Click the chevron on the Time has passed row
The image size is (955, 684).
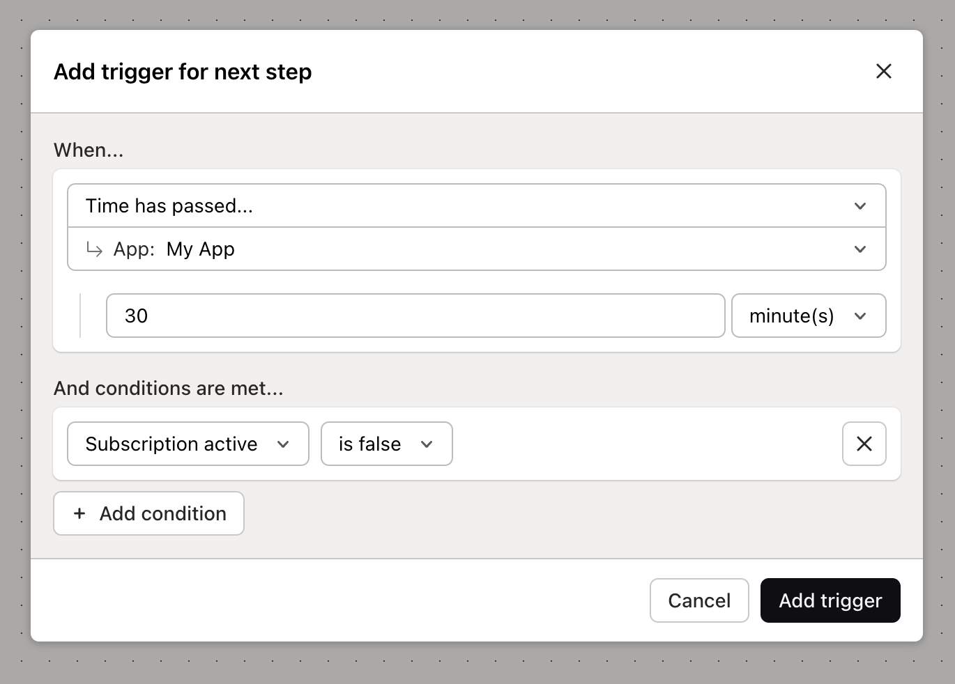coord(859,205)
